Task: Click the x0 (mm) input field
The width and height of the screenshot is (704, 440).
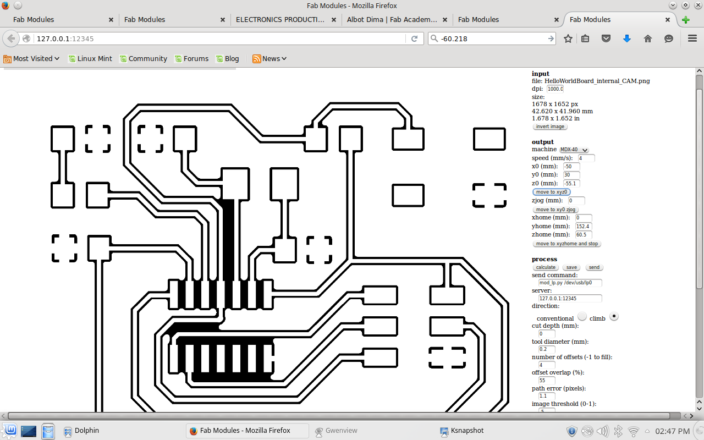Action: (571, 166)
